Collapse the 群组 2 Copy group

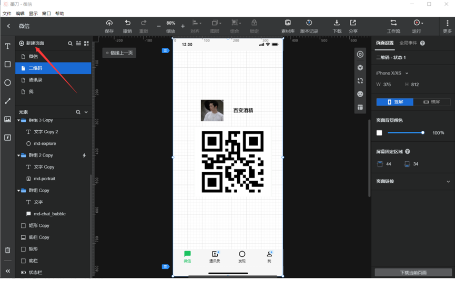(x=18, y=155)
